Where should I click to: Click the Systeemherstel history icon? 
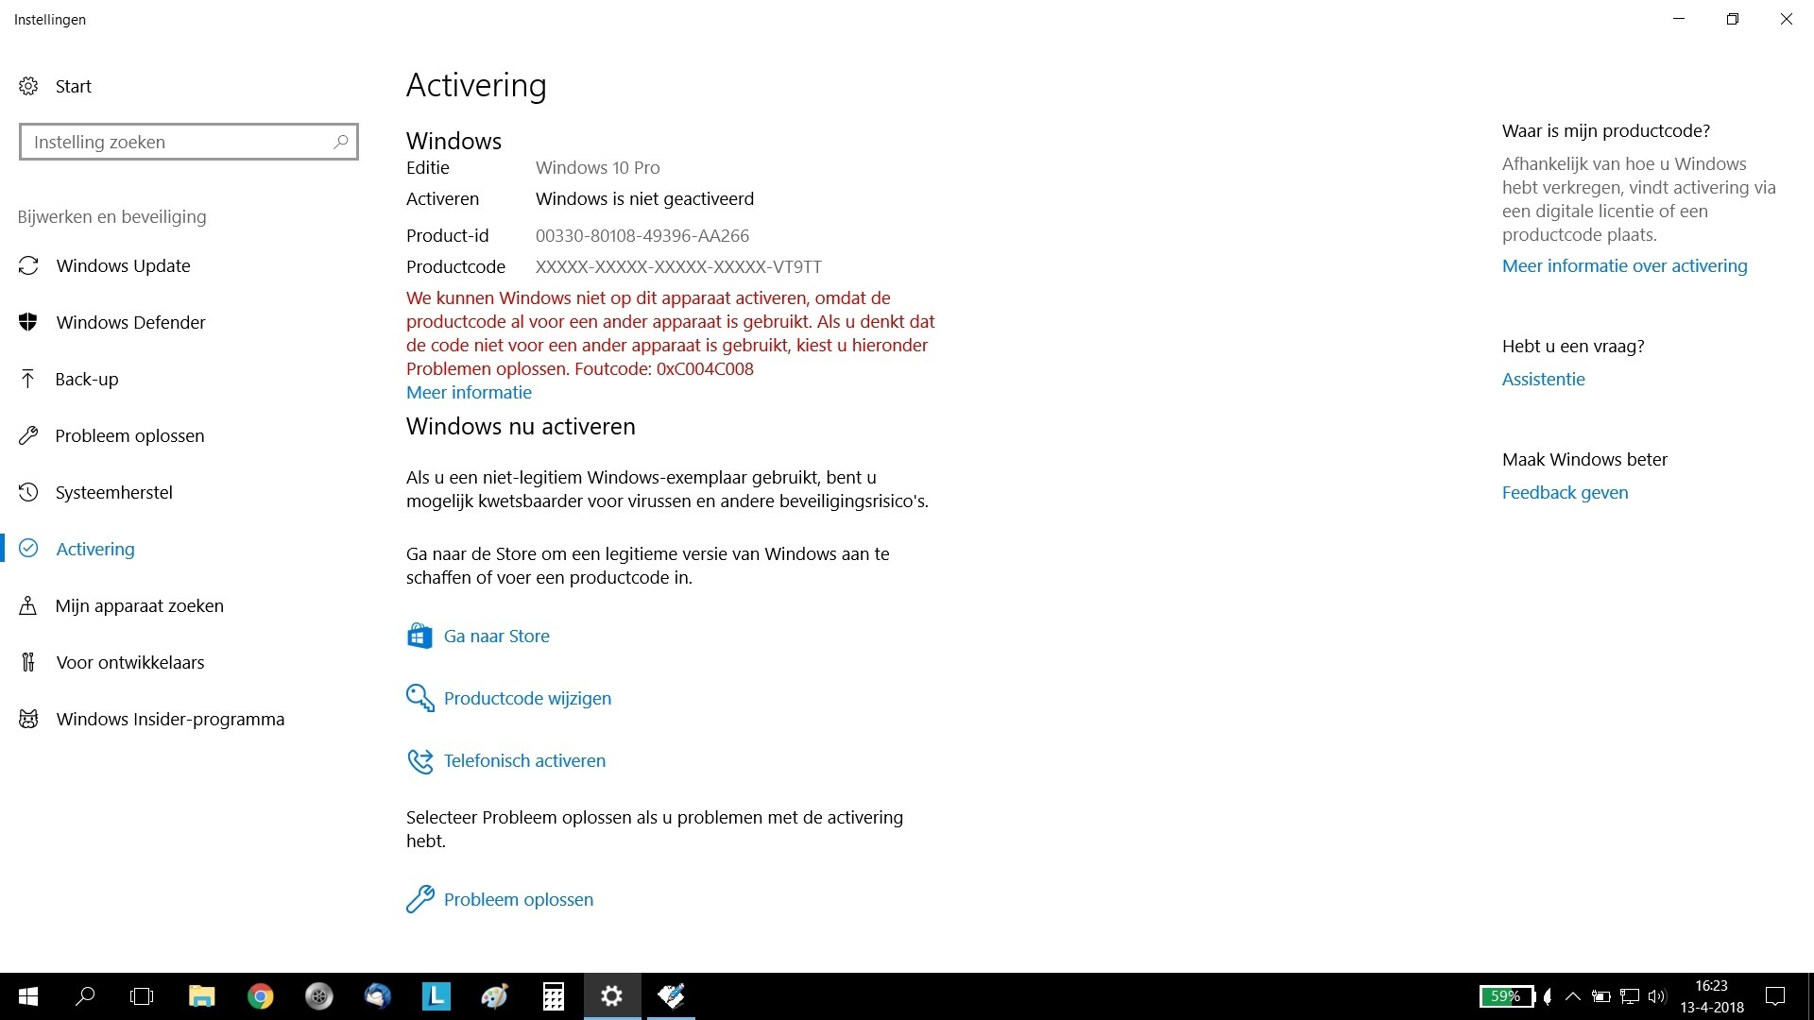(28, 492)
